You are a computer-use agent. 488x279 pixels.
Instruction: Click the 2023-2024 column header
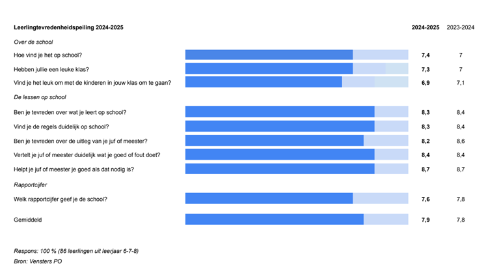coord(460,27)
